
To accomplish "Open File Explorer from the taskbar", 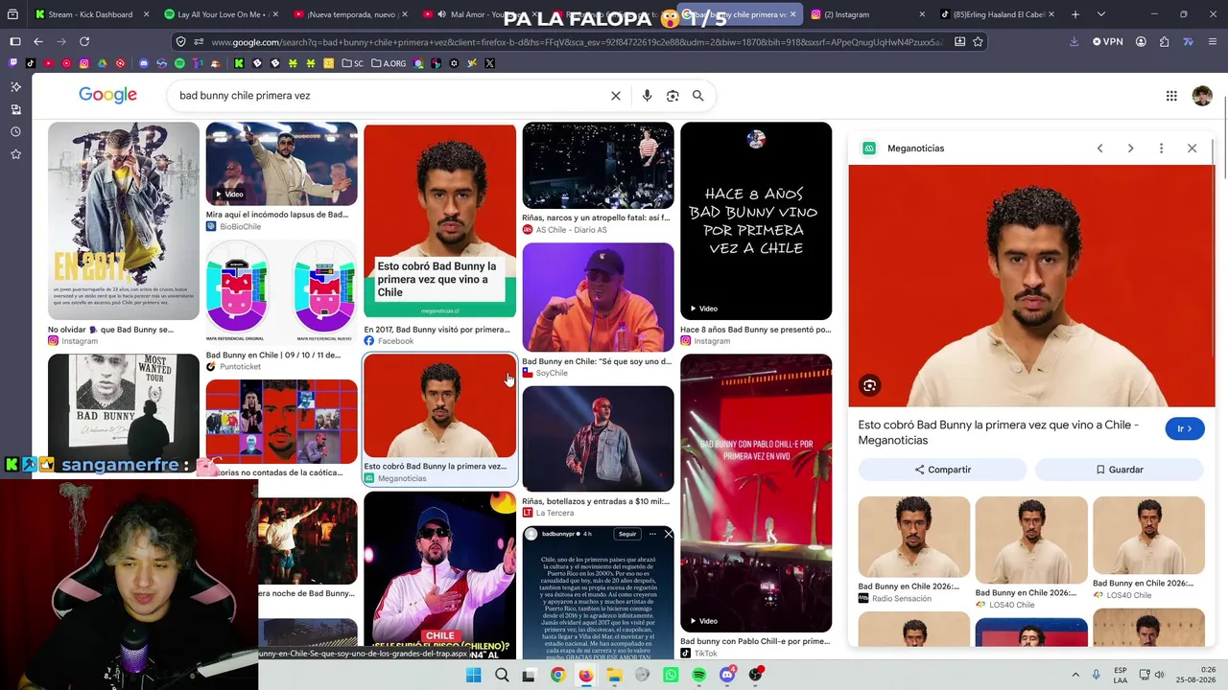I will pyautogui.click(x=614, y=675).
